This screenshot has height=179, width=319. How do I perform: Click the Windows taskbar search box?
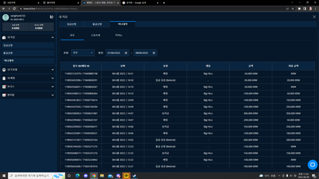click(37, 176)
